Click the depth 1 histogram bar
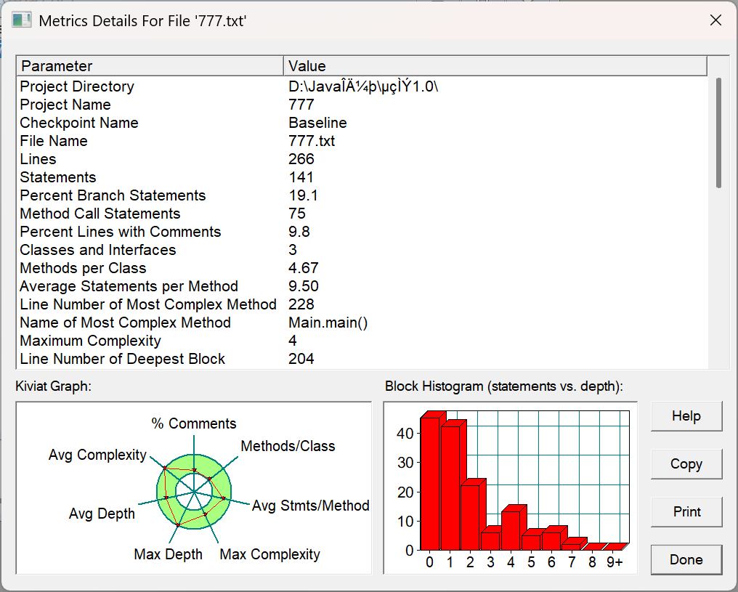The image size is (738, 592). [x=450, y=488]
